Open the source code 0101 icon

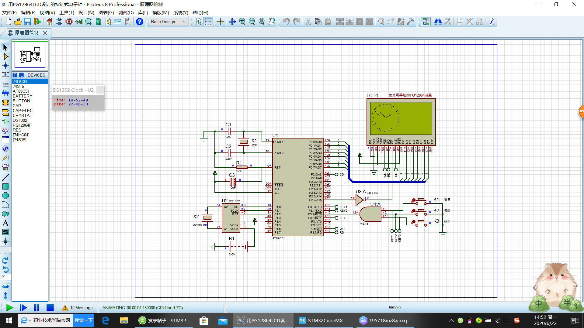coord(118,22)
